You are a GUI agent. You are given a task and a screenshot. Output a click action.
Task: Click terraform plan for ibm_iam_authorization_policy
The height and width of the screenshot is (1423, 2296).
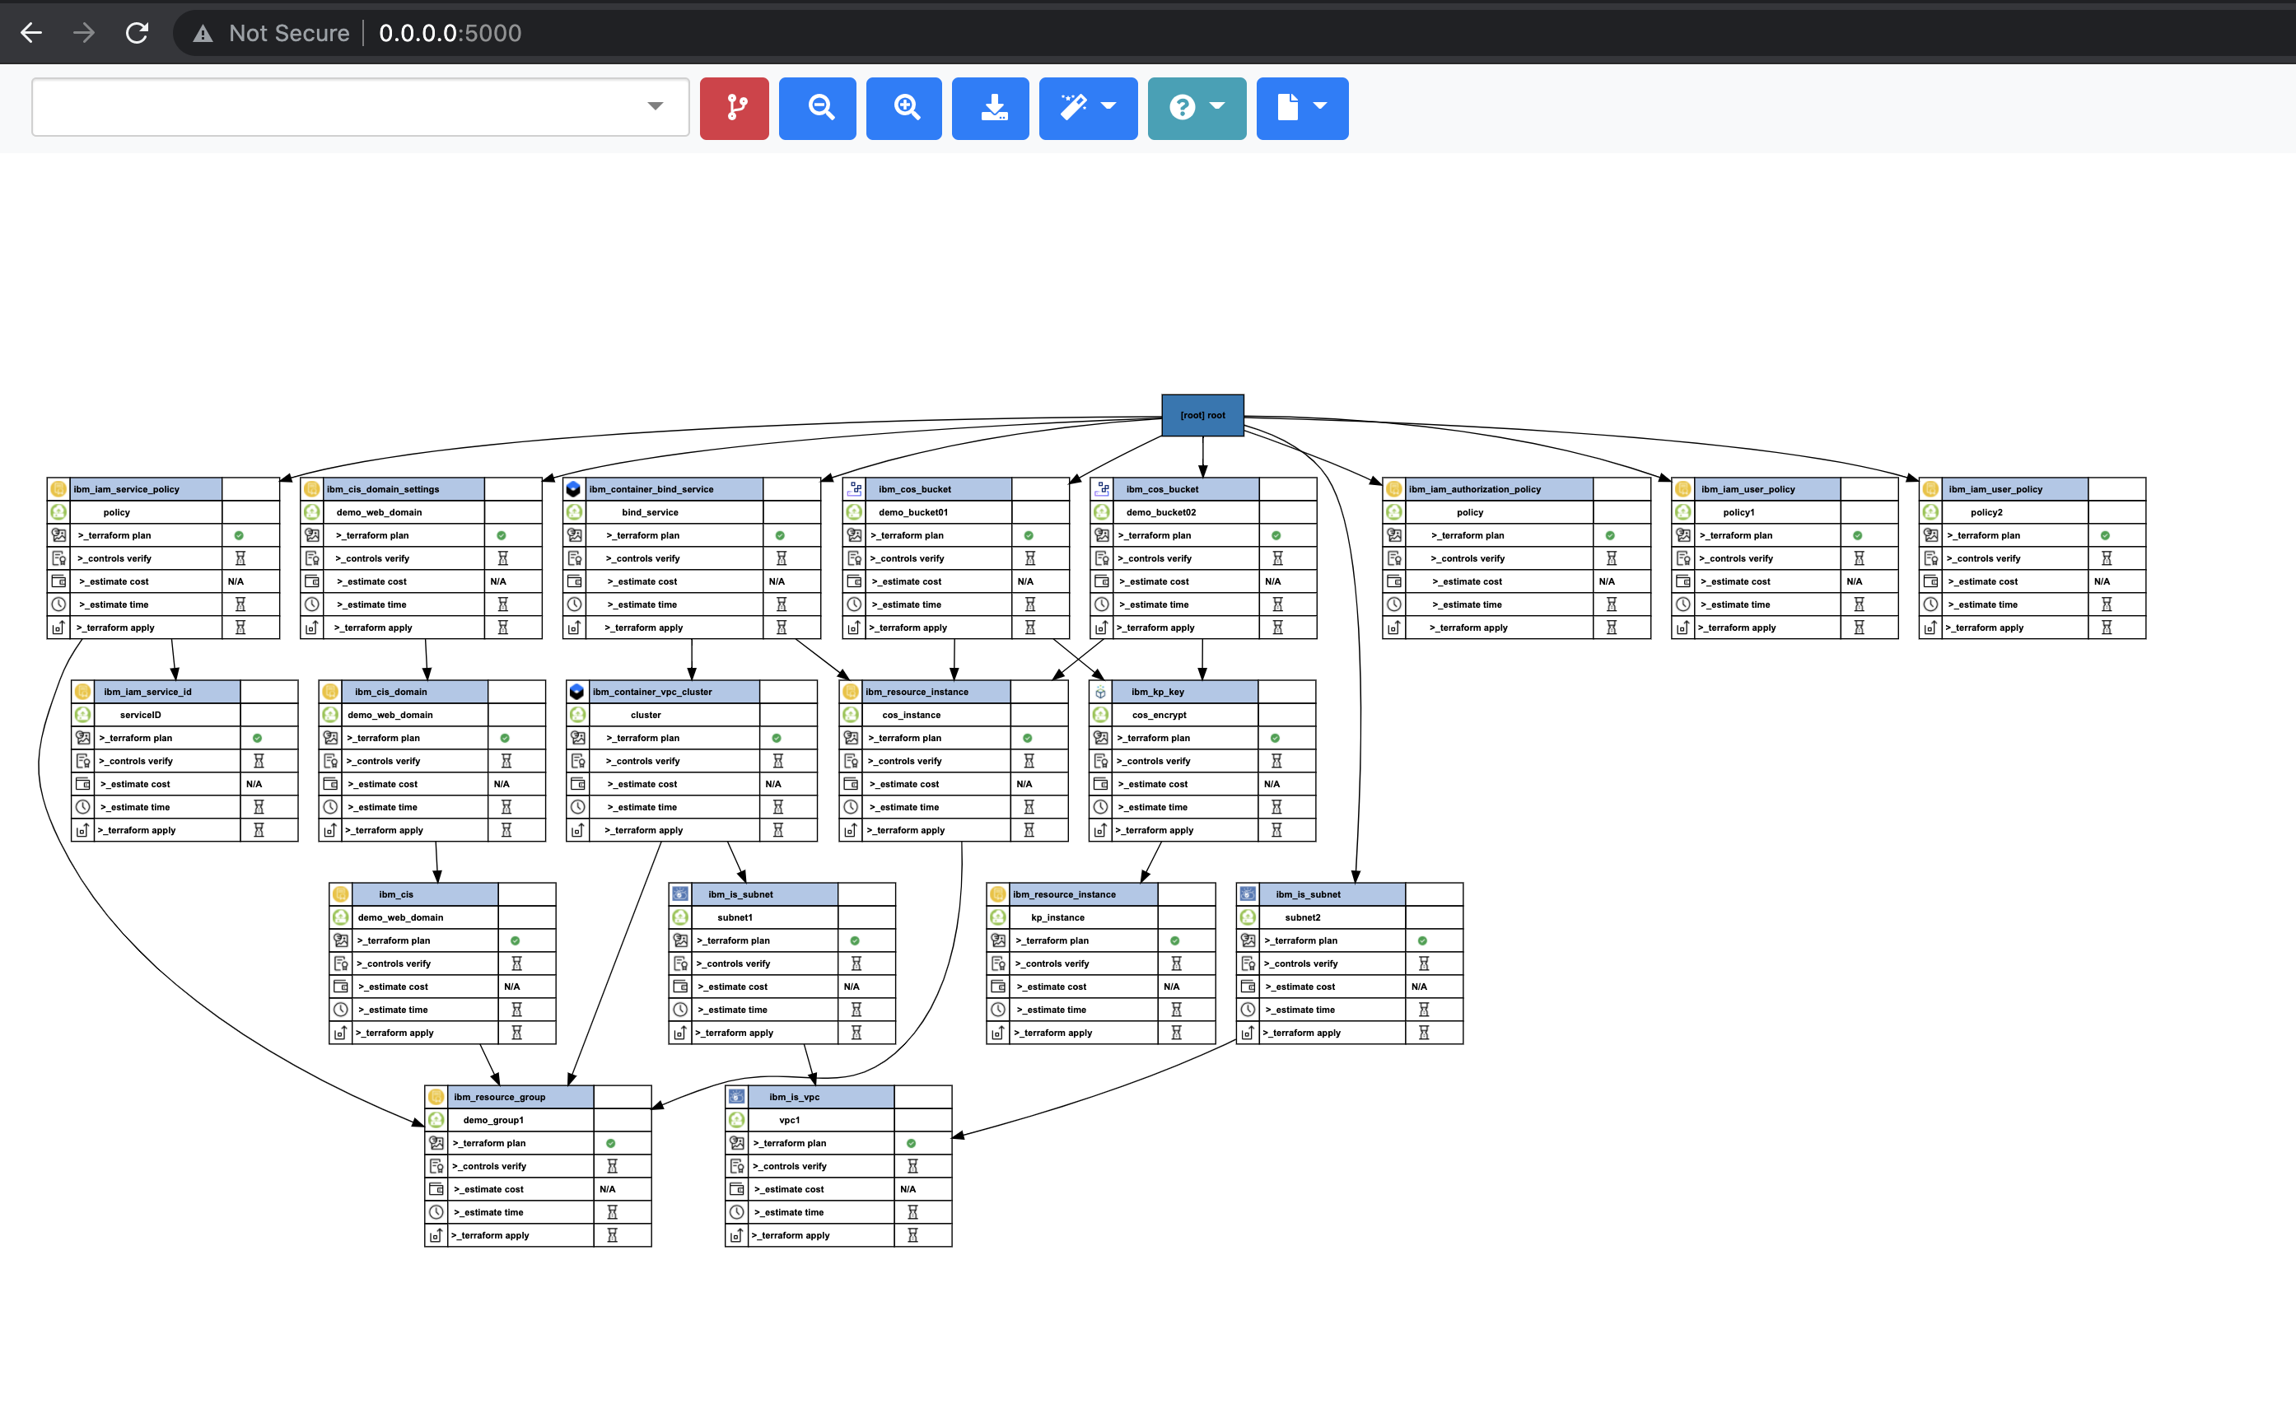tap(1499, 535)
